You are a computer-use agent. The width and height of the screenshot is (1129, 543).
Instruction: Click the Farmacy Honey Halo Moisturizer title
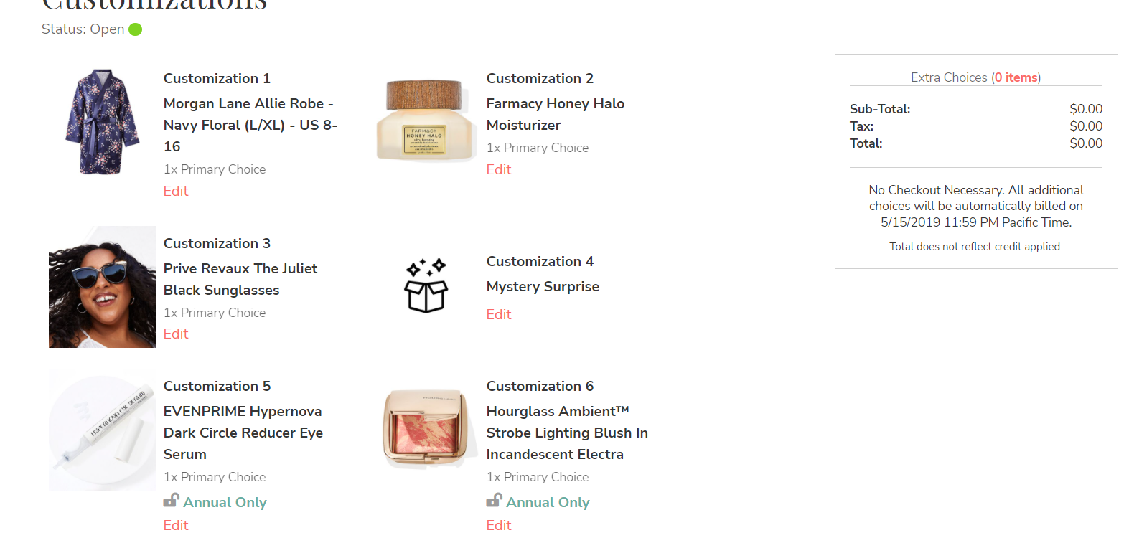click(555, 114)
